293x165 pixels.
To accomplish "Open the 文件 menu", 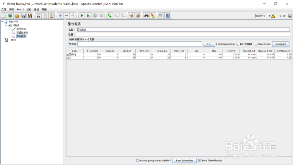I will (4, 9).
